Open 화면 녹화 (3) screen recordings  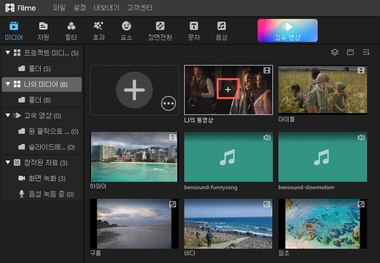42,179
